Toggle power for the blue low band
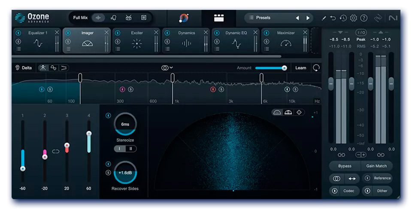Image resolution: width=412 pixels, height=209 pixels. [x=42, y=90]
